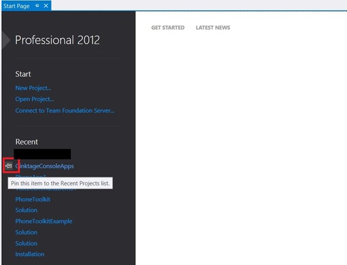
Task: Toggle the Start Page tab pin icon
Action: (37, 6)
